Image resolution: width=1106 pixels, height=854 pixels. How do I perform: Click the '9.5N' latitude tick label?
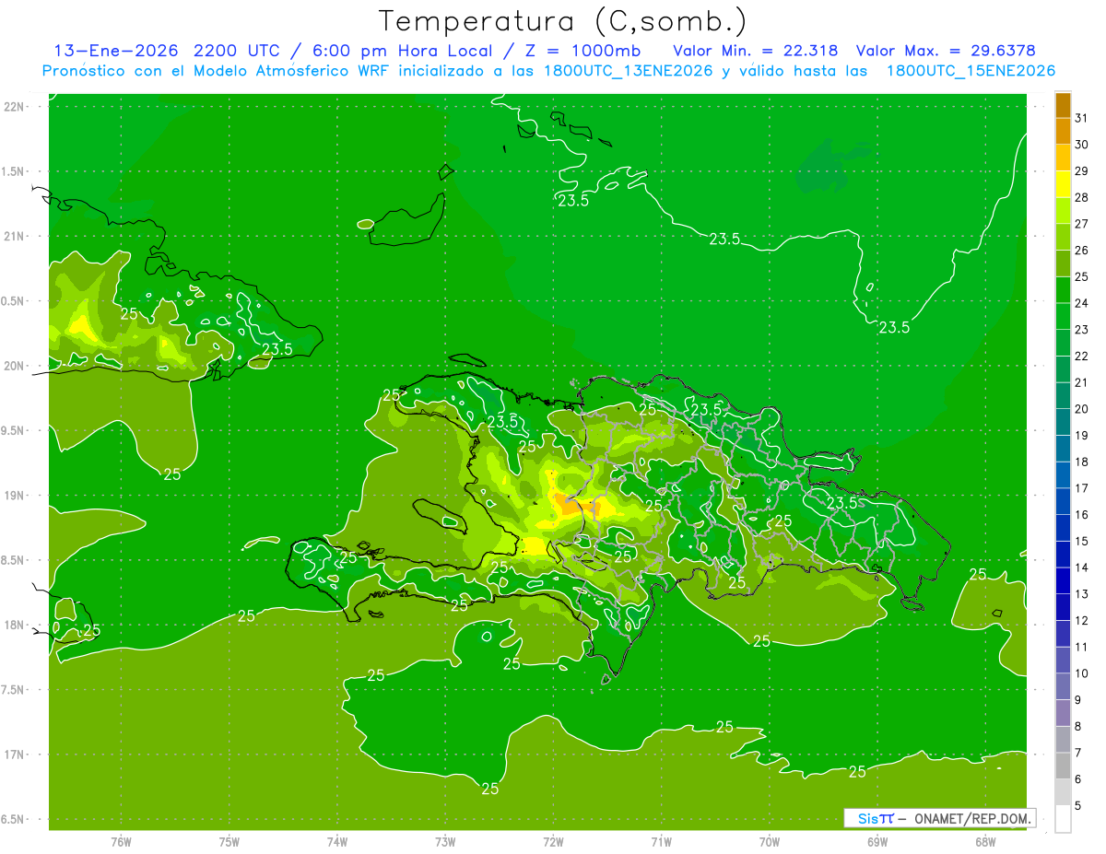14,430
